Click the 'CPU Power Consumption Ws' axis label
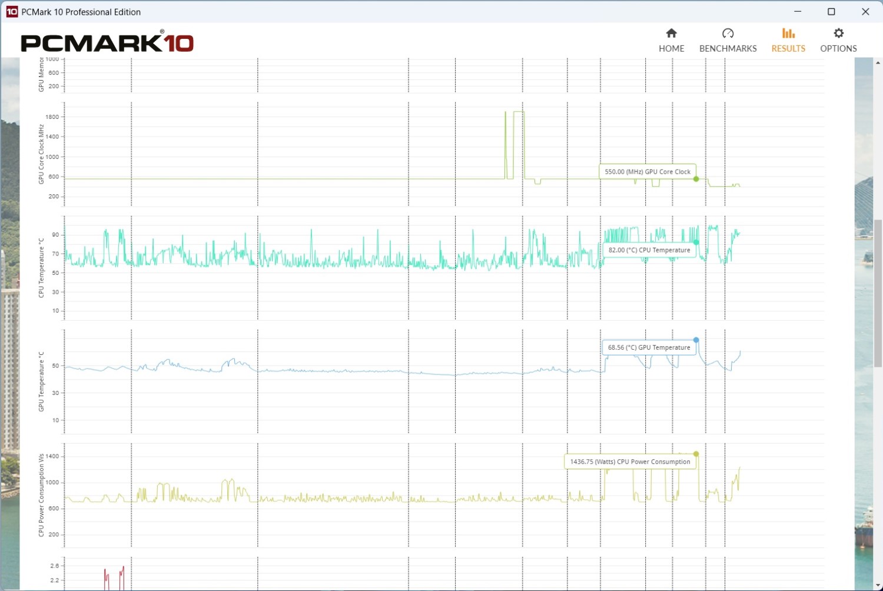The height and width of the screenshot is (591, 883). click(41, 495)
